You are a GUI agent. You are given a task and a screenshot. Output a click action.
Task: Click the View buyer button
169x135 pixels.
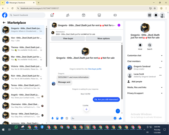(x=68, y=38)
